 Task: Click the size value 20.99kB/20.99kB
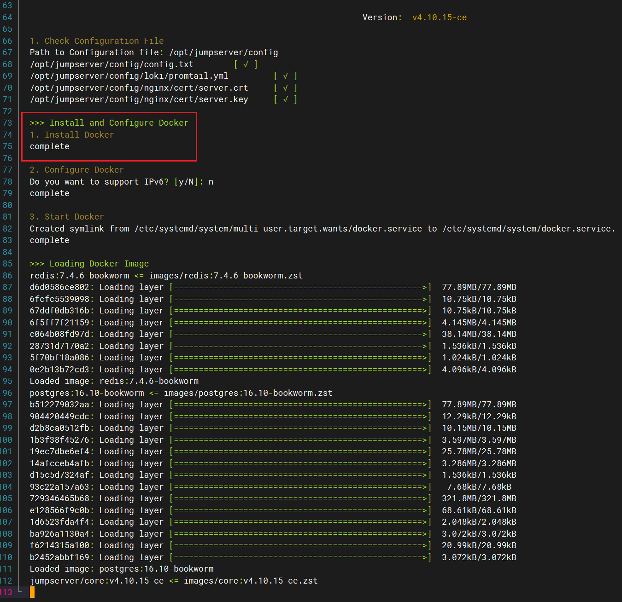click(x=479, y=545)
